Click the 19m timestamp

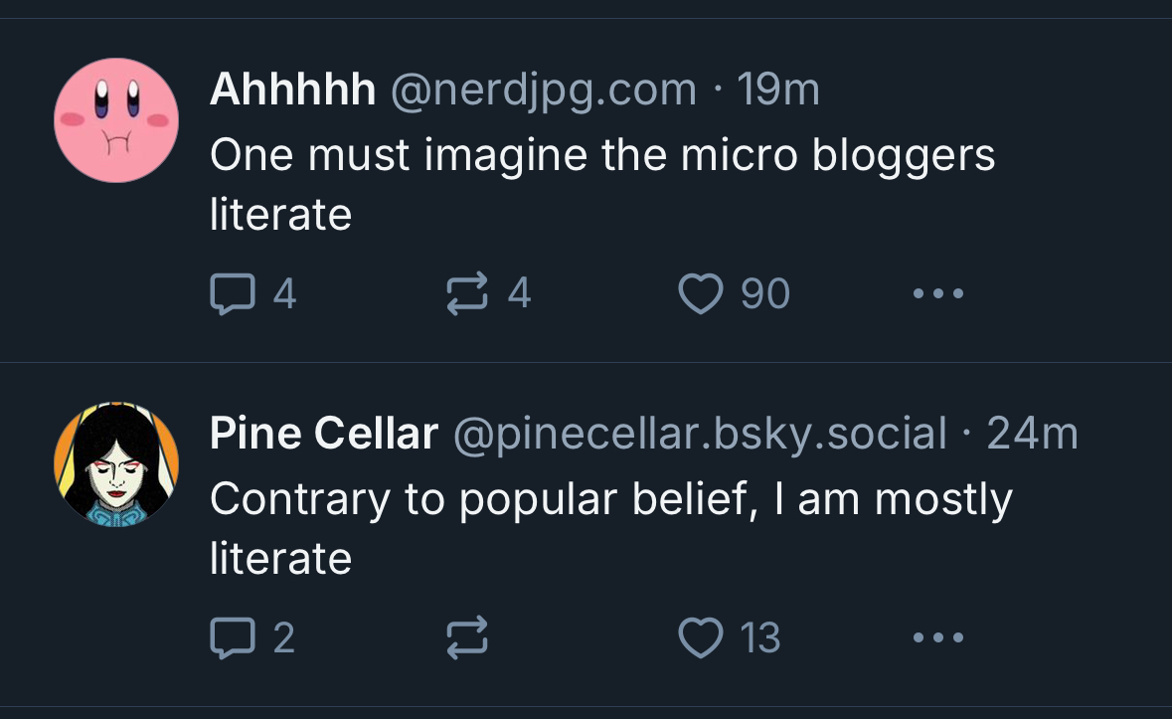(779, 90)
